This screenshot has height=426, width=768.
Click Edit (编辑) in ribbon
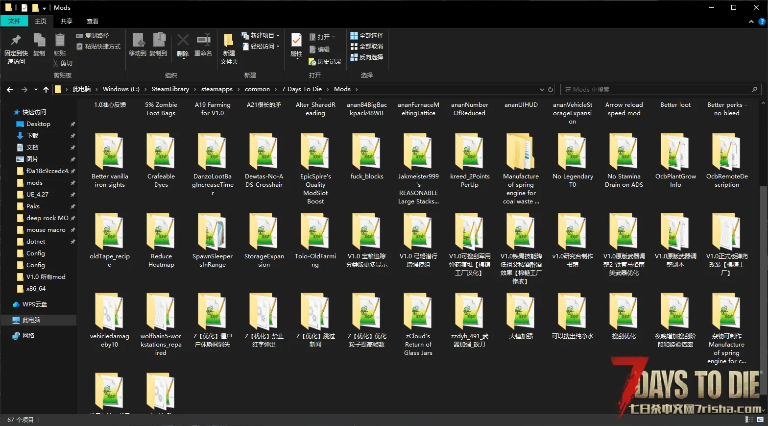(319, 50)
